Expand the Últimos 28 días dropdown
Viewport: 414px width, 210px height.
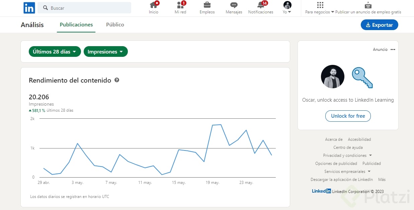pos(55,52)
